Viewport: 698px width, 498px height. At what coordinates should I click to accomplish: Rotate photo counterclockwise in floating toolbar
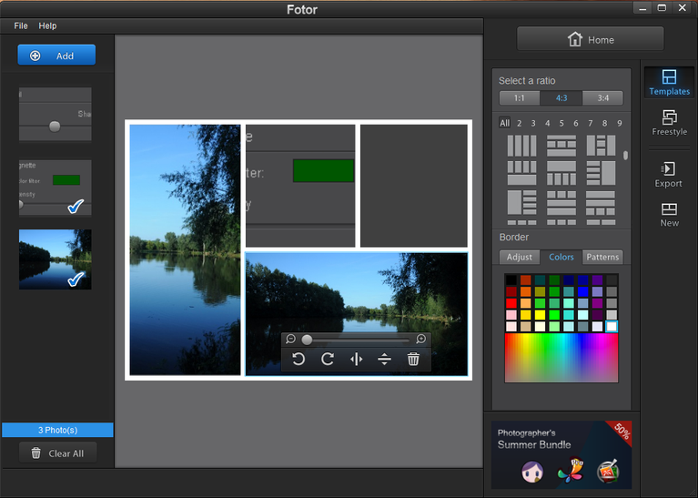coord(298,360)
